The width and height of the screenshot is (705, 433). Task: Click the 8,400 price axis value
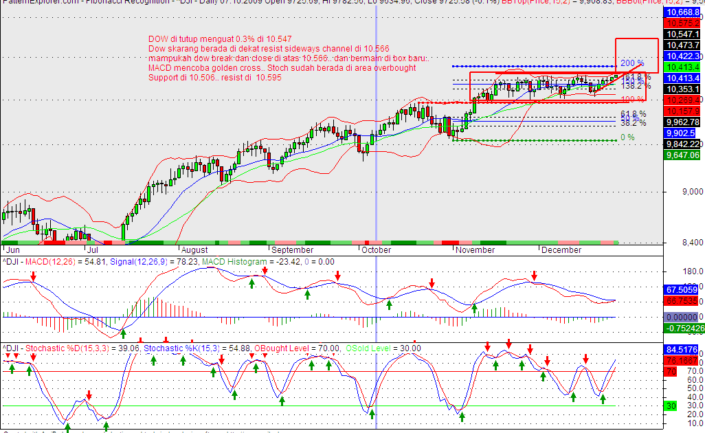693,243
